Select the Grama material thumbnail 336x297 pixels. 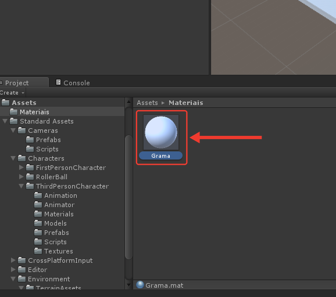[161, 132]
